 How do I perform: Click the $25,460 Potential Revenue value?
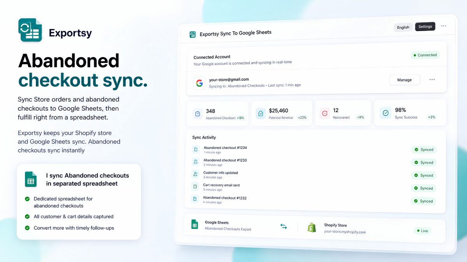[279, 111]
